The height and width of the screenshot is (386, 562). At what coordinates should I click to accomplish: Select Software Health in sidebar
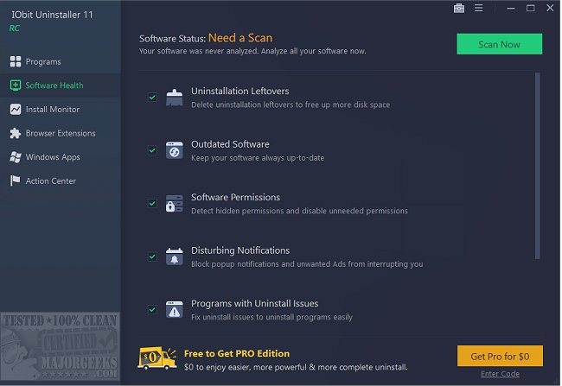[61, 85]
